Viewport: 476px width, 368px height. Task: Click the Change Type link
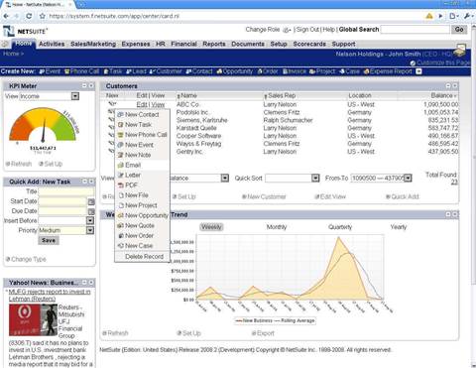26,259
